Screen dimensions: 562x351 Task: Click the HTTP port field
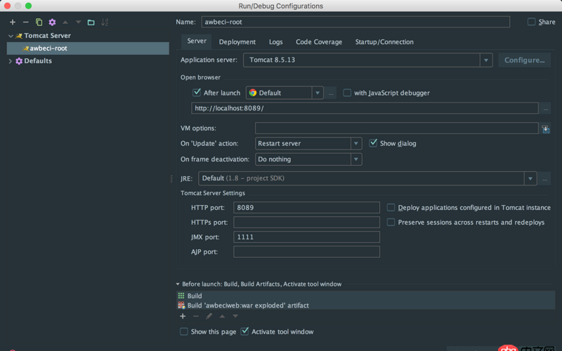[306, 207]
